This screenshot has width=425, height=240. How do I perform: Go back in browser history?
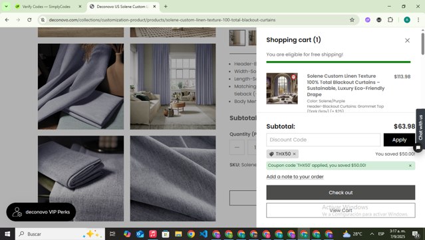[7, 20]
